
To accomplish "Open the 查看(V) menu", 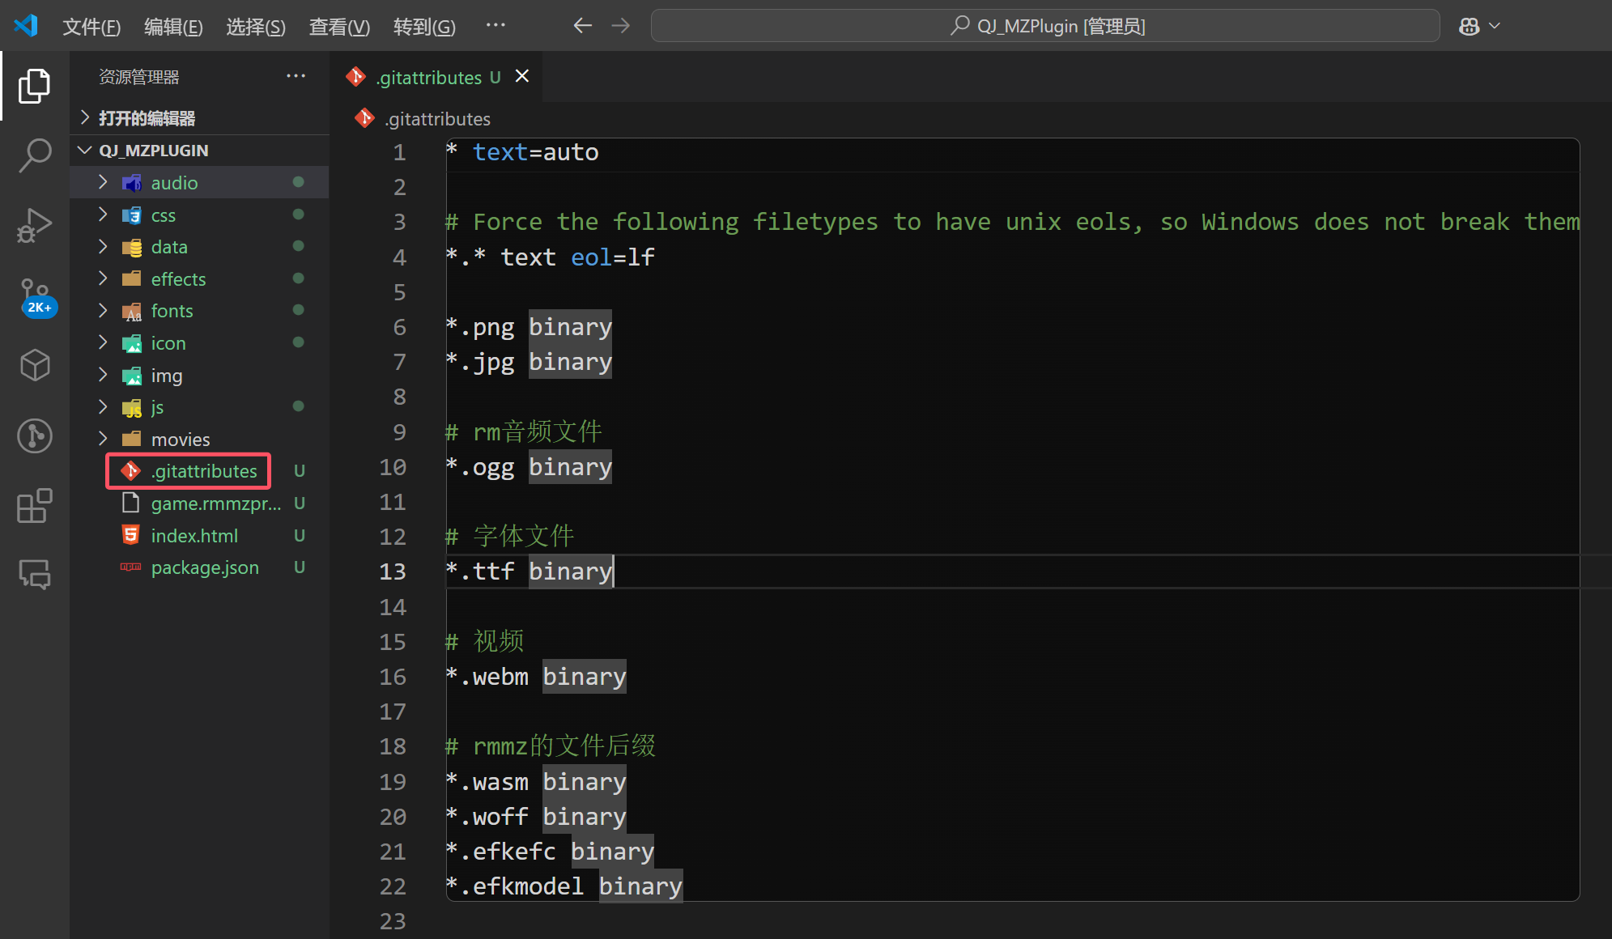I will [x=339, y=27].
